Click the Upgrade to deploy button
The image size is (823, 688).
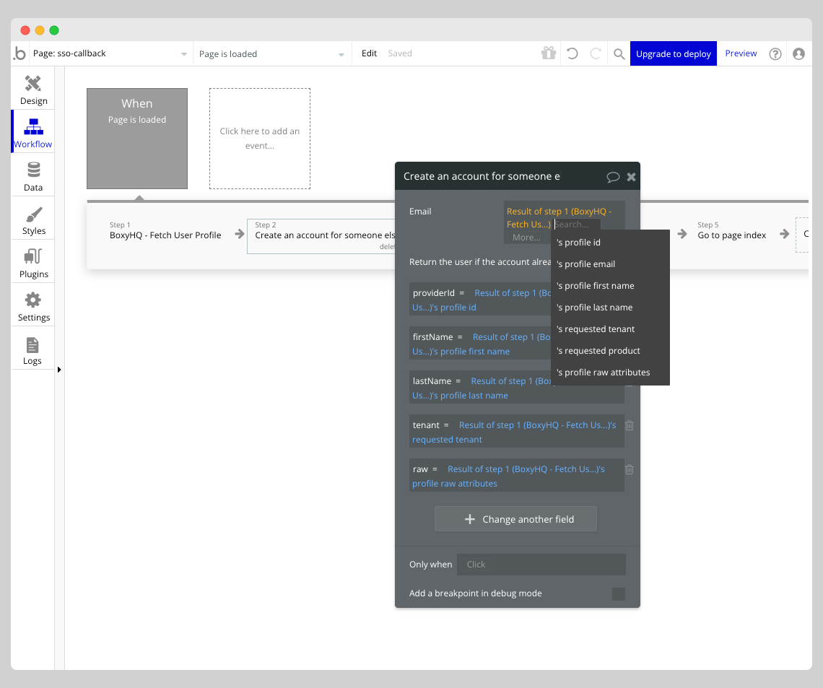[x=673, y=53]
